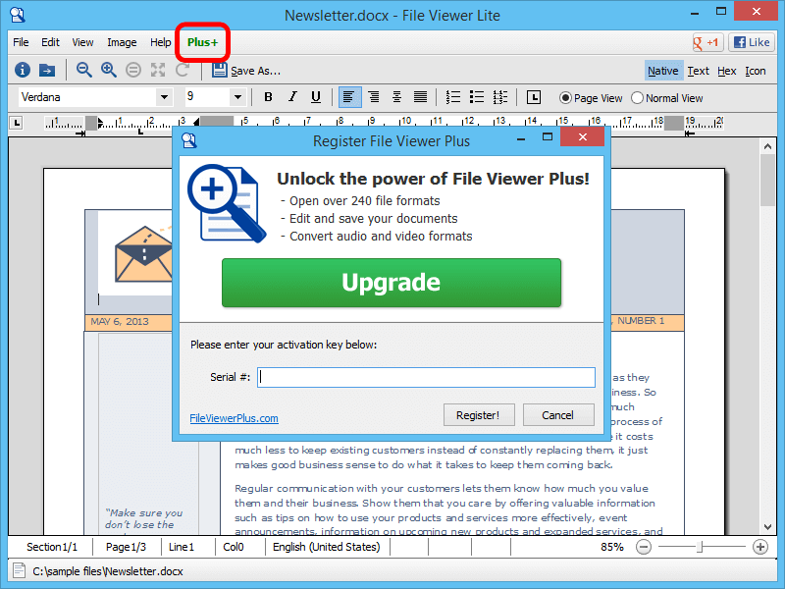Expand the Verdana font dropdown
Image resolution: width=785 pixels, height=589 pixels.
click(x=164, y=97)
